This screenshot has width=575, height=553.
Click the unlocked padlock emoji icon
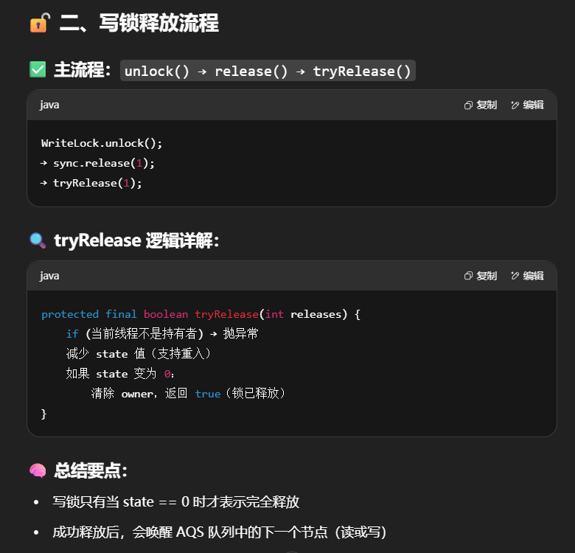tap(38, 24)
